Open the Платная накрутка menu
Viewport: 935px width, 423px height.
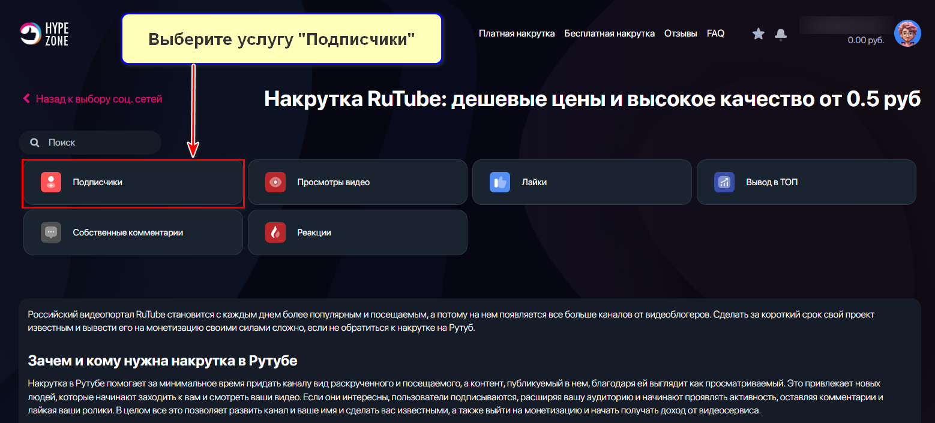pyautogui.click(x=517, y=34)
